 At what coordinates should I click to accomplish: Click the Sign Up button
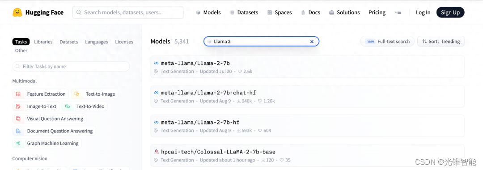click(x=450, y=13)
